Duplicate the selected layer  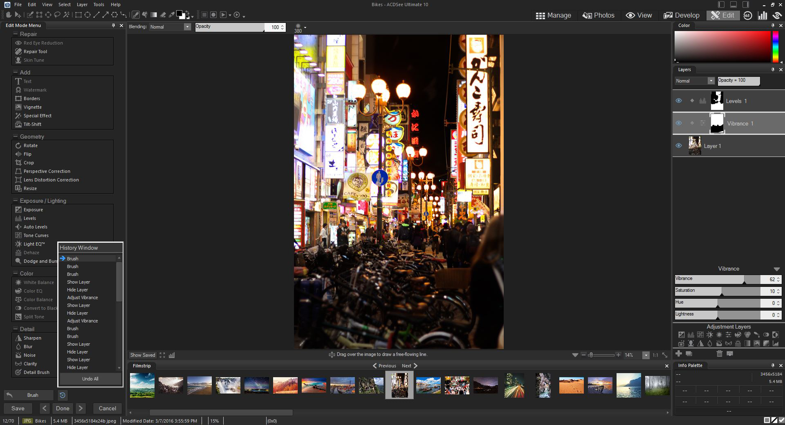(x=689, y=353)
